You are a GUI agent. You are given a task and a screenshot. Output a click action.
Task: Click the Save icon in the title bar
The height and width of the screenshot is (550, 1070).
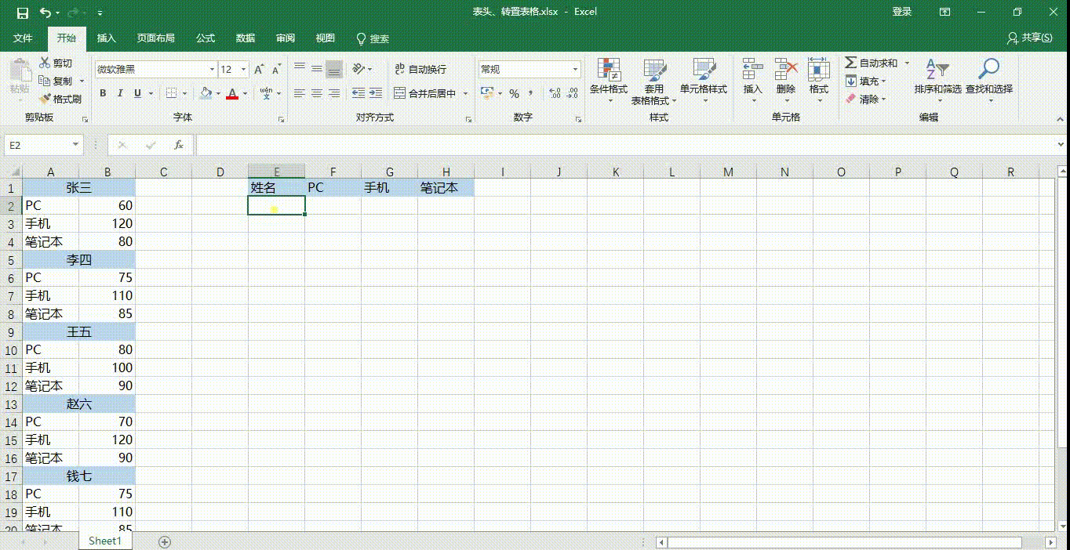pyautogui.click(x=22, y=13)
